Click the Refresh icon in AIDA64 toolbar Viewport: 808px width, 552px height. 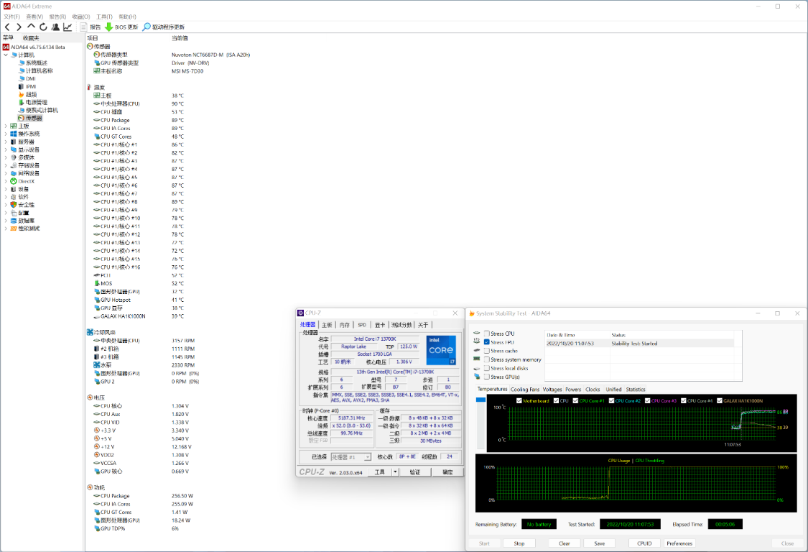click(x=43, y=27)
